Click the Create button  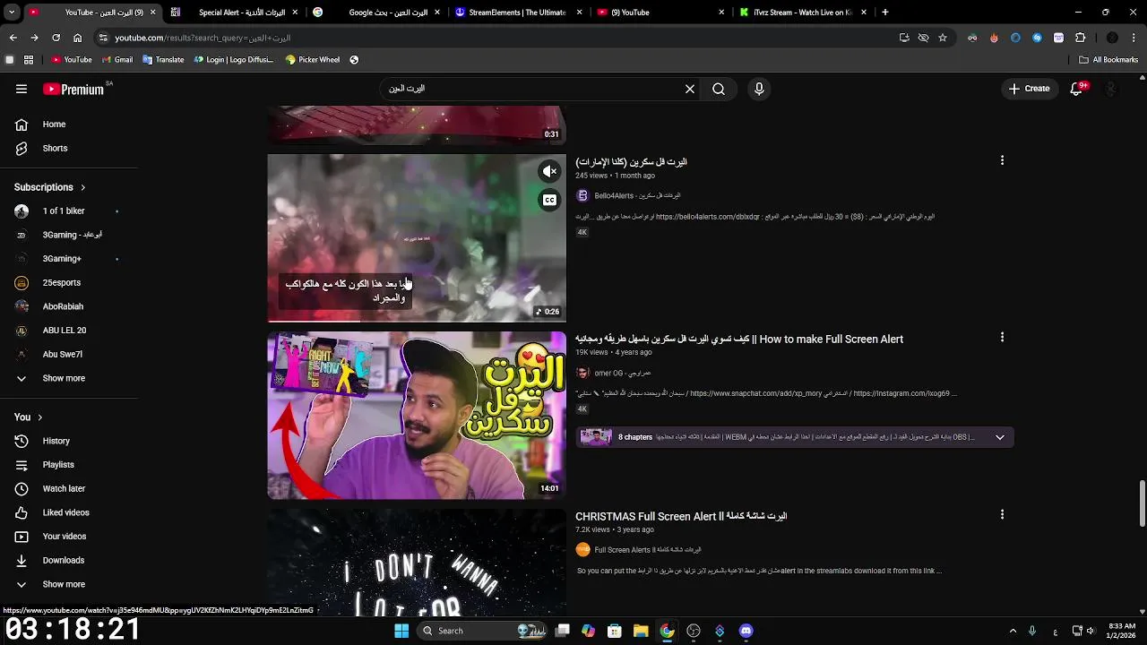[1029, 89]
